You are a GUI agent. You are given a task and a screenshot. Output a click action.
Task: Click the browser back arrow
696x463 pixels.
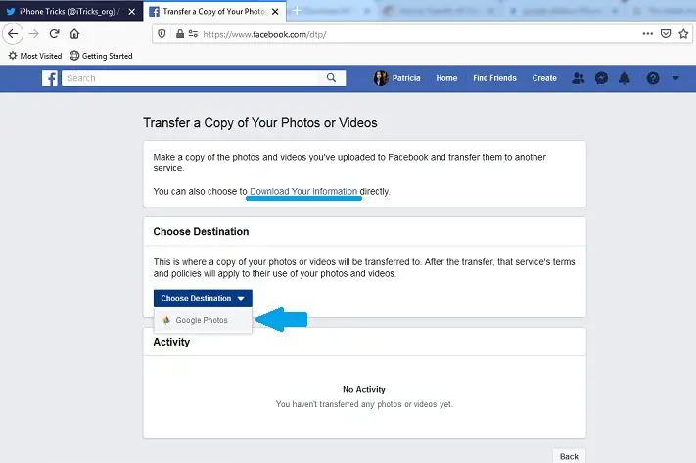coord(13,33)
